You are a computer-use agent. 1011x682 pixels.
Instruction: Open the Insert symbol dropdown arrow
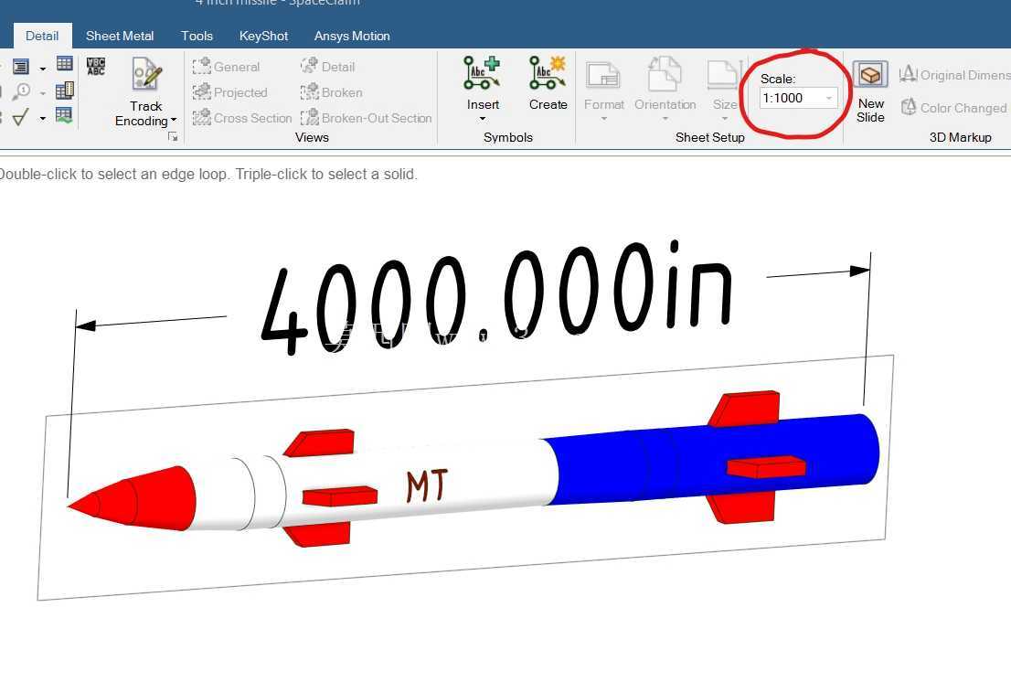(x=483, y=119)
